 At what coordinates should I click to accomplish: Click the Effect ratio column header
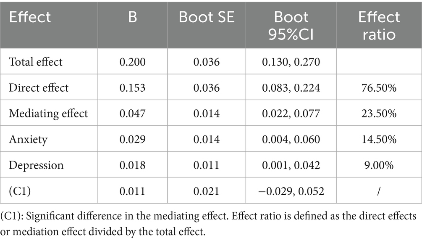(379, 26)
